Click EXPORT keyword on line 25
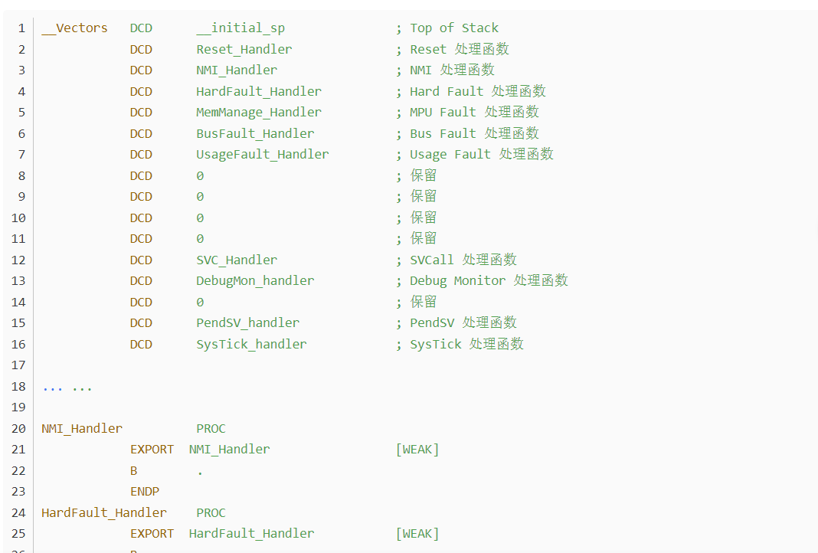Screen dimensions: 818x553 coord(152,534)
